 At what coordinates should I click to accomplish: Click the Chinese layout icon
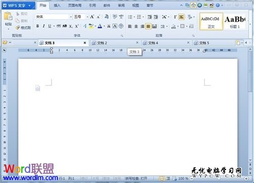(164, 17)
